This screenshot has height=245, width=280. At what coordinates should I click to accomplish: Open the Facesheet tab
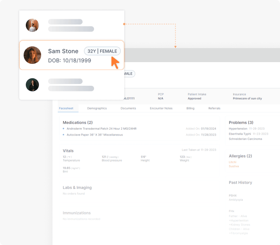(69, 108)
